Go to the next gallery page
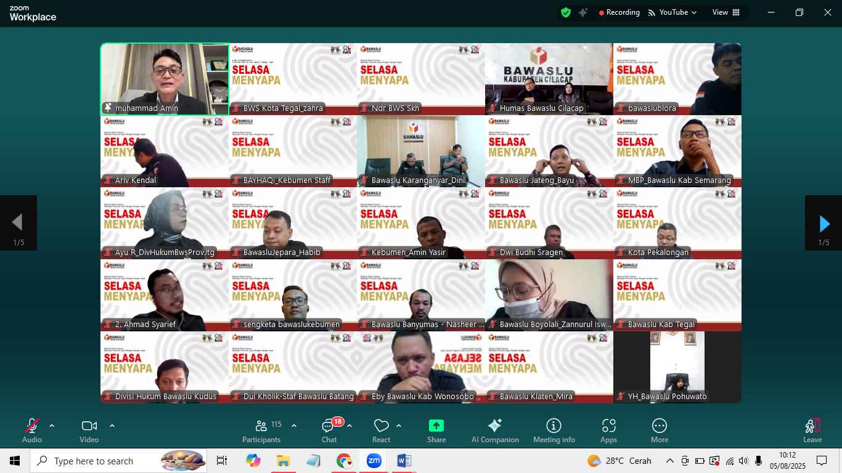 tap(824, 223)
